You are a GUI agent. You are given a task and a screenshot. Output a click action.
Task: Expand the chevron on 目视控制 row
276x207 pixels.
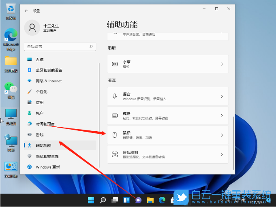(222, 154)
